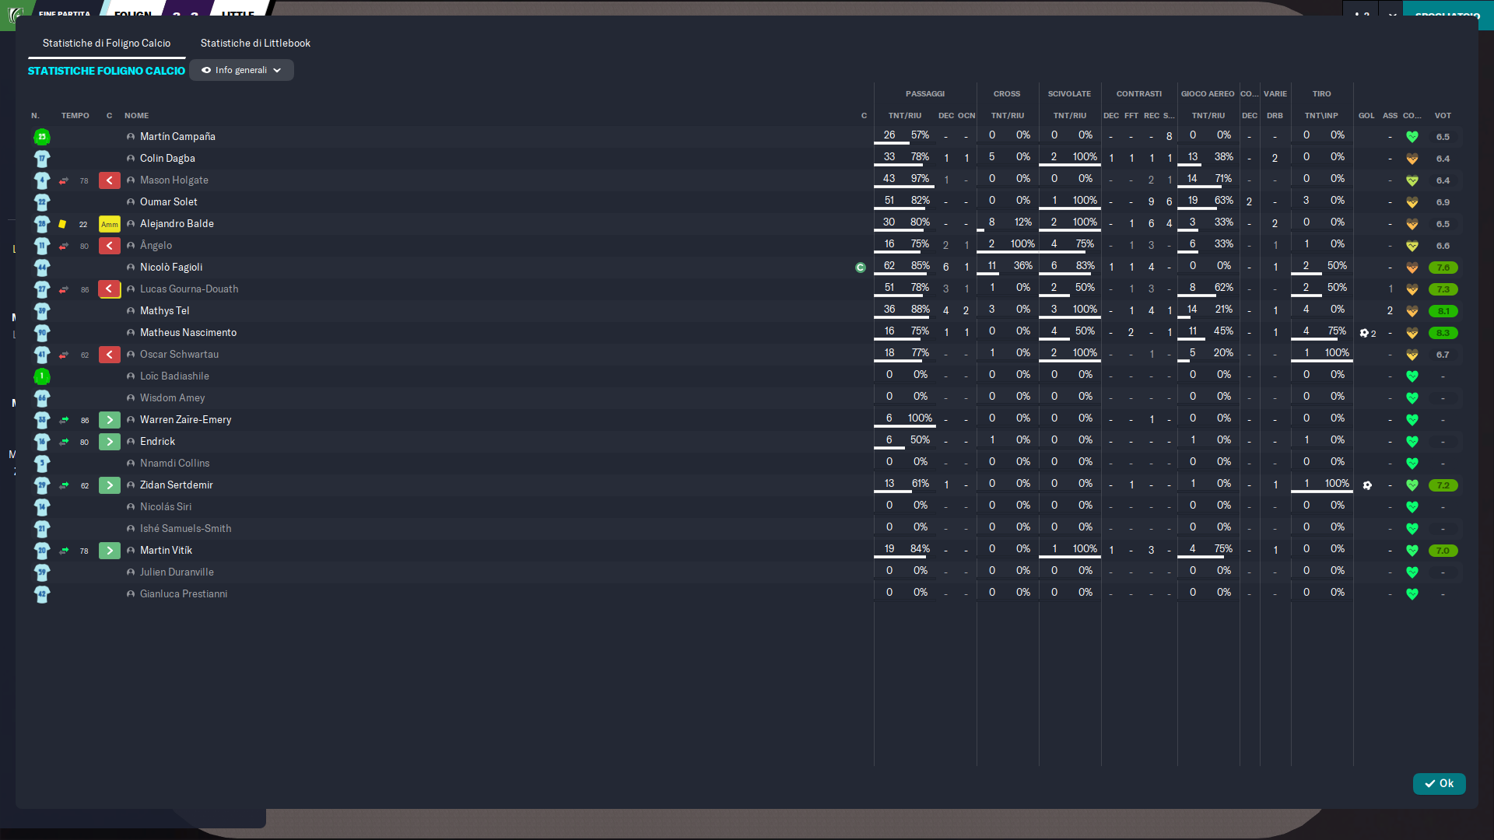Click Martín Campaña's green goalkeeper shirt icon
This screenshot has height=840, width=1494.
click(x=42, y=137)
